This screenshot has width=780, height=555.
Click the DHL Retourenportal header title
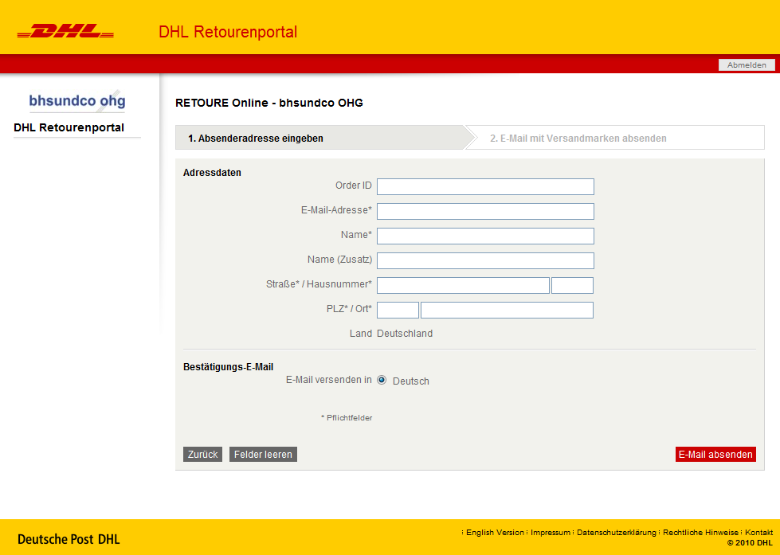[228, 32]
